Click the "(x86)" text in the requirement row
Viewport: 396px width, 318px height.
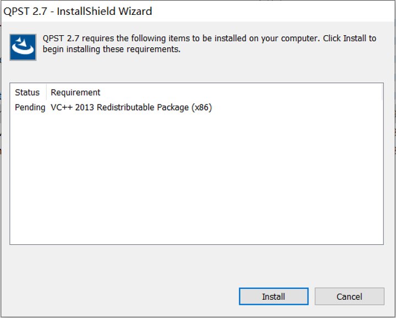pos(201,107)
